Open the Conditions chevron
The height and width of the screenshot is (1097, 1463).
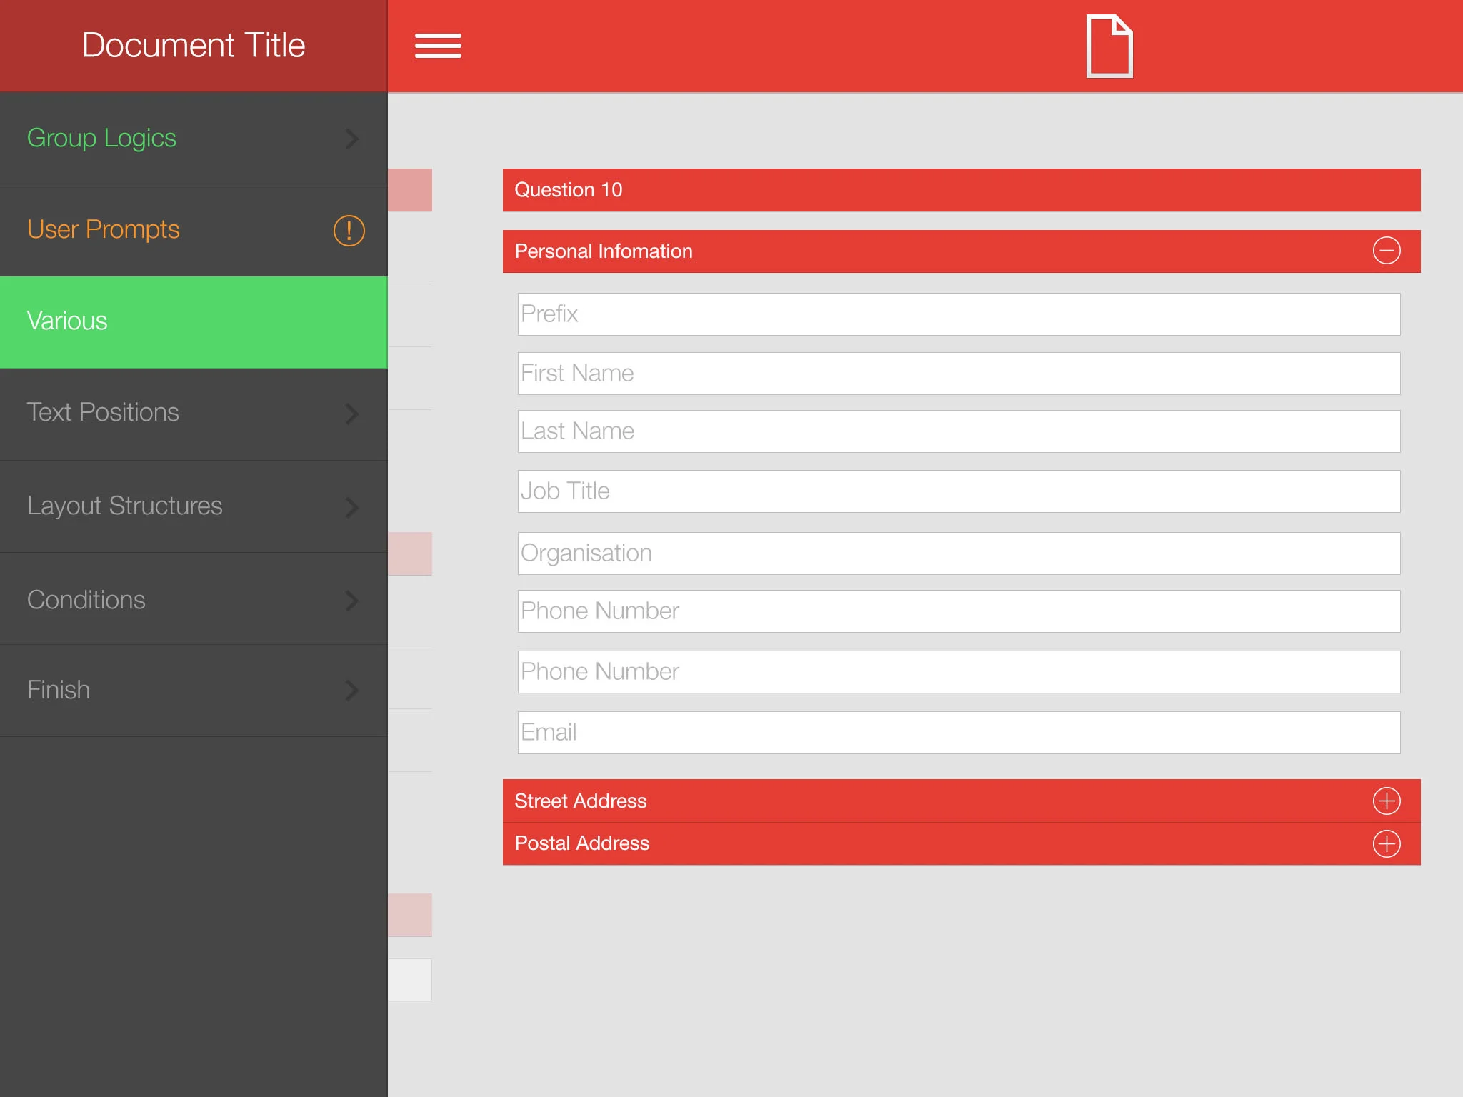(x=351, y=601)
